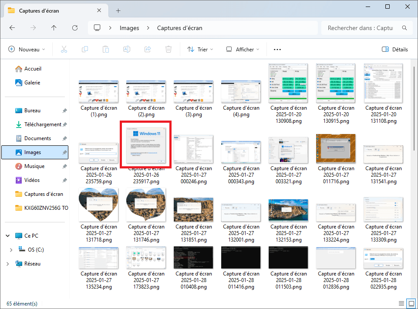Viewport: 418px width, 309px height.
Task: Select the Windows 11 thumbnail 235917.png
Action: pos(146,145)
